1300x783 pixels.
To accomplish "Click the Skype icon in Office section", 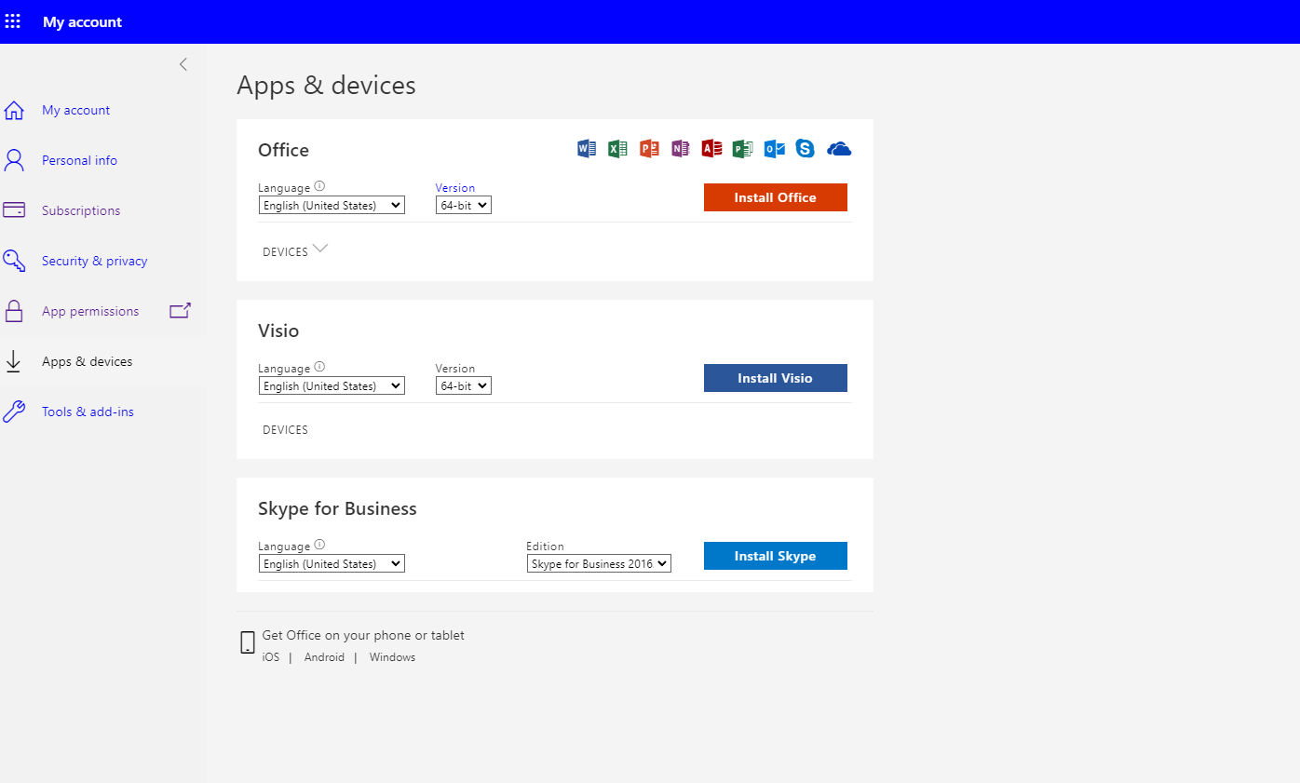I will pyautogui.click(x=806, y=148).
